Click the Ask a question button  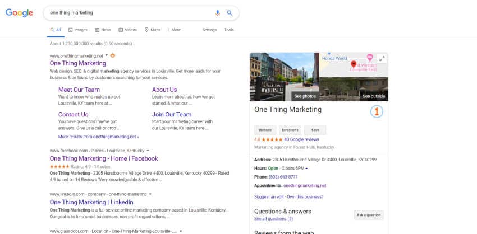(369, 215)
